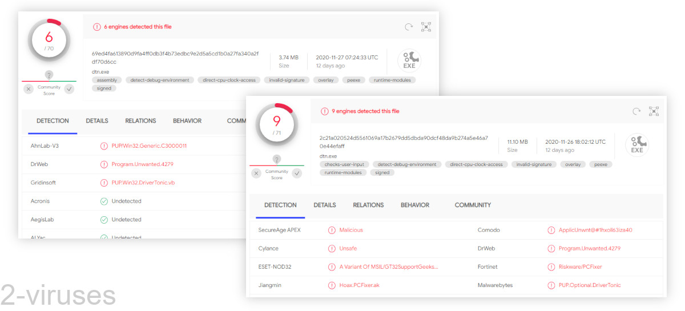Click alert icon next to Hoax.PCFixer.ak
The width and height of the screenshot is (685, 311).
click(332, 285)
